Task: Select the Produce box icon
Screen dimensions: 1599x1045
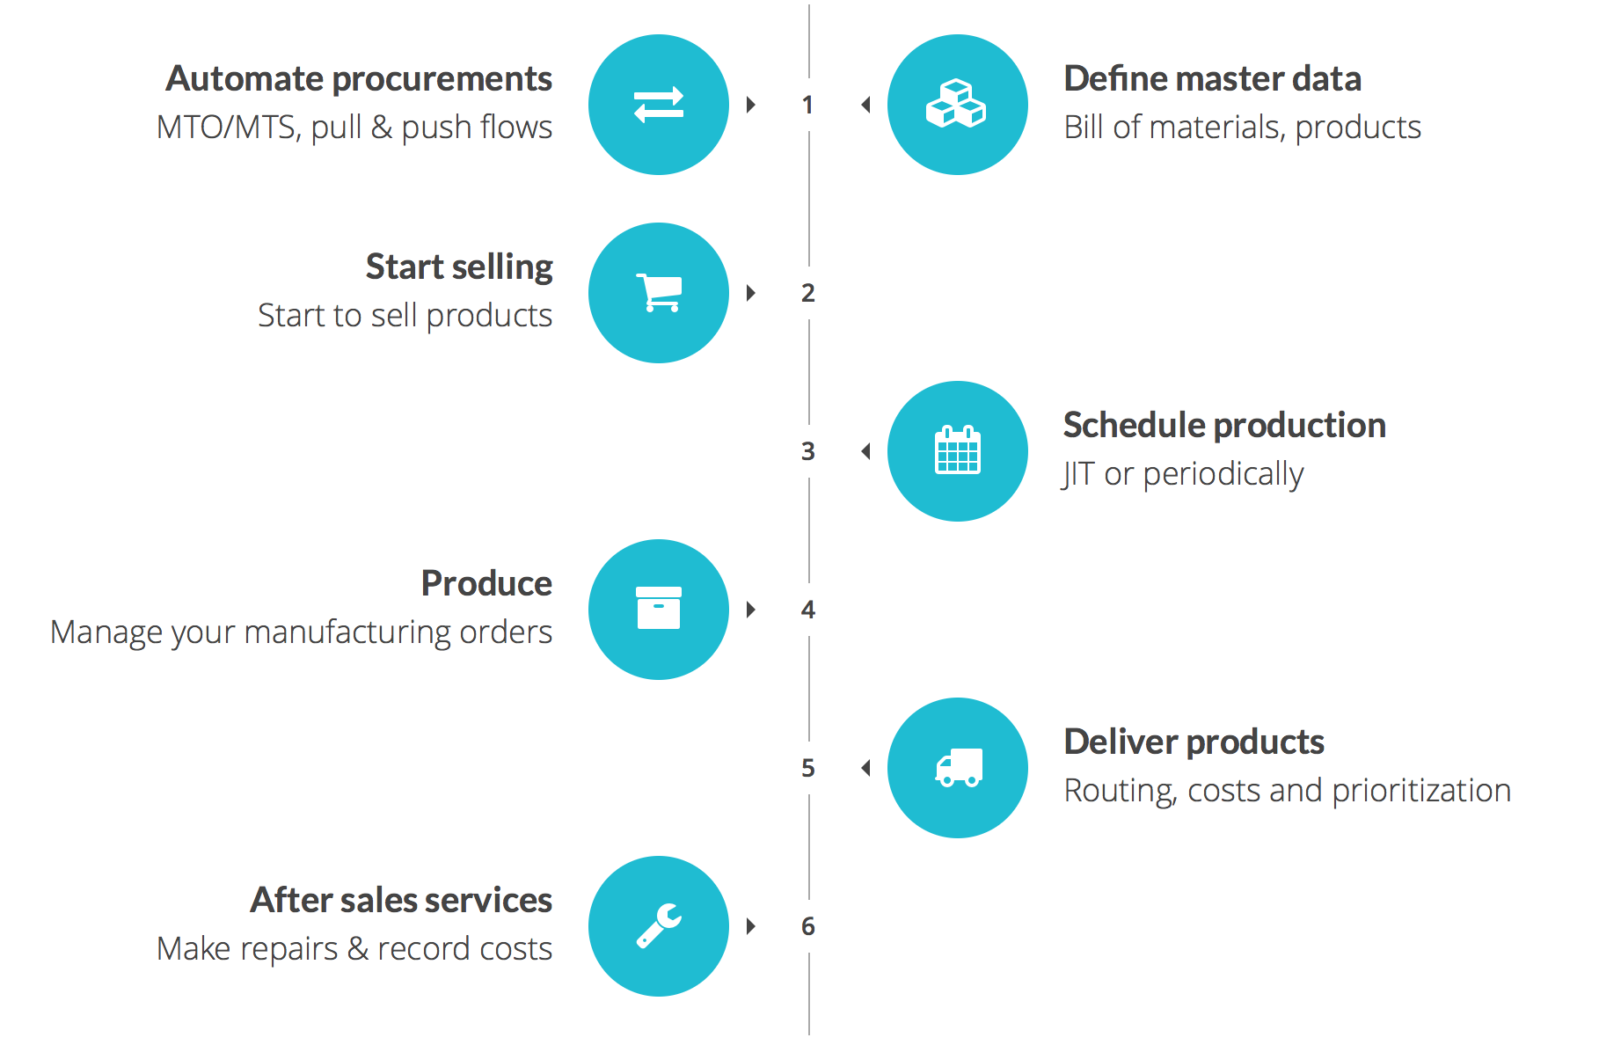Action: coord(659,610)
